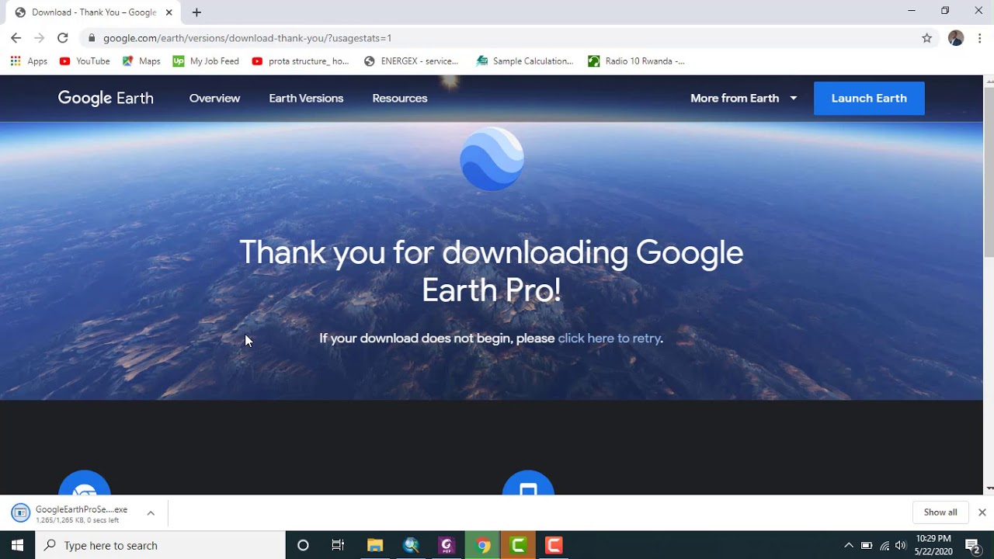994x559 pixels.
Task: Select the Download - Thank You tab
Action: pos(93,12)
